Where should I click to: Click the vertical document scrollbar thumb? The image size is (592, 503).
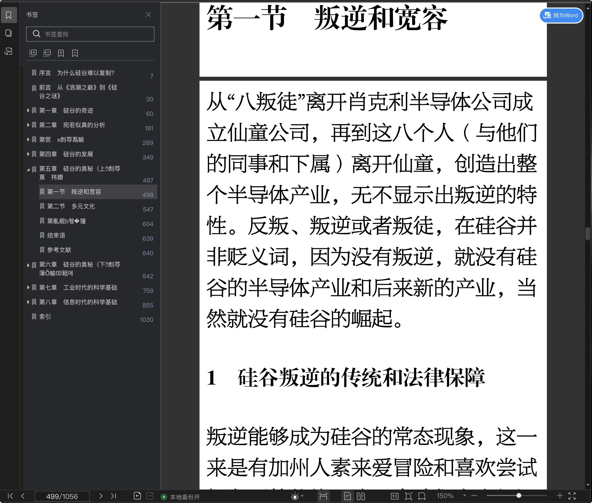click(x=588, y=234)
